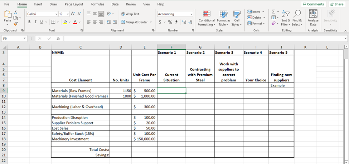Open Find & Select menu
This screenshot has height=164, width=349.
(297, 18)
